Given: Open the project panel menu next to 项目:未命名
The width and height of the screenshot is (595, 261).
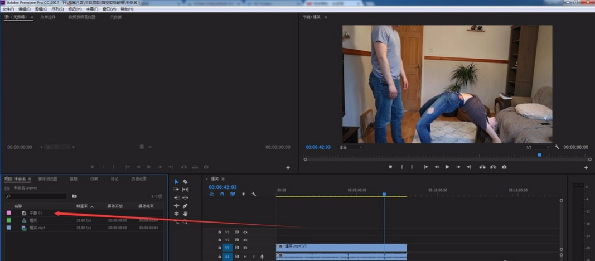Looking at the screenshot, I should 30,179.
